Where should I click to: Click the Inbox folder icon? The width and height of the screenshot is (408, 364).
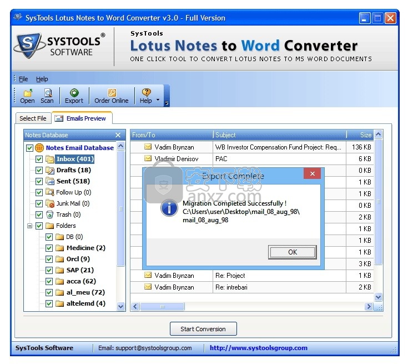coord(50,159)
